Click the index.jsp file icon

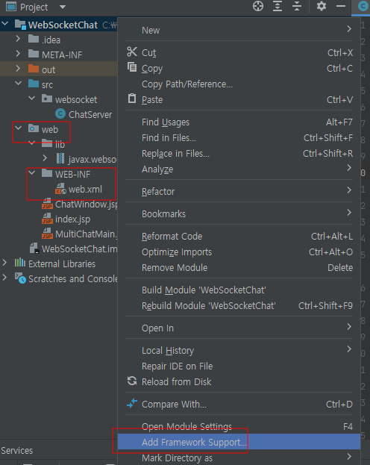point(47,219)
